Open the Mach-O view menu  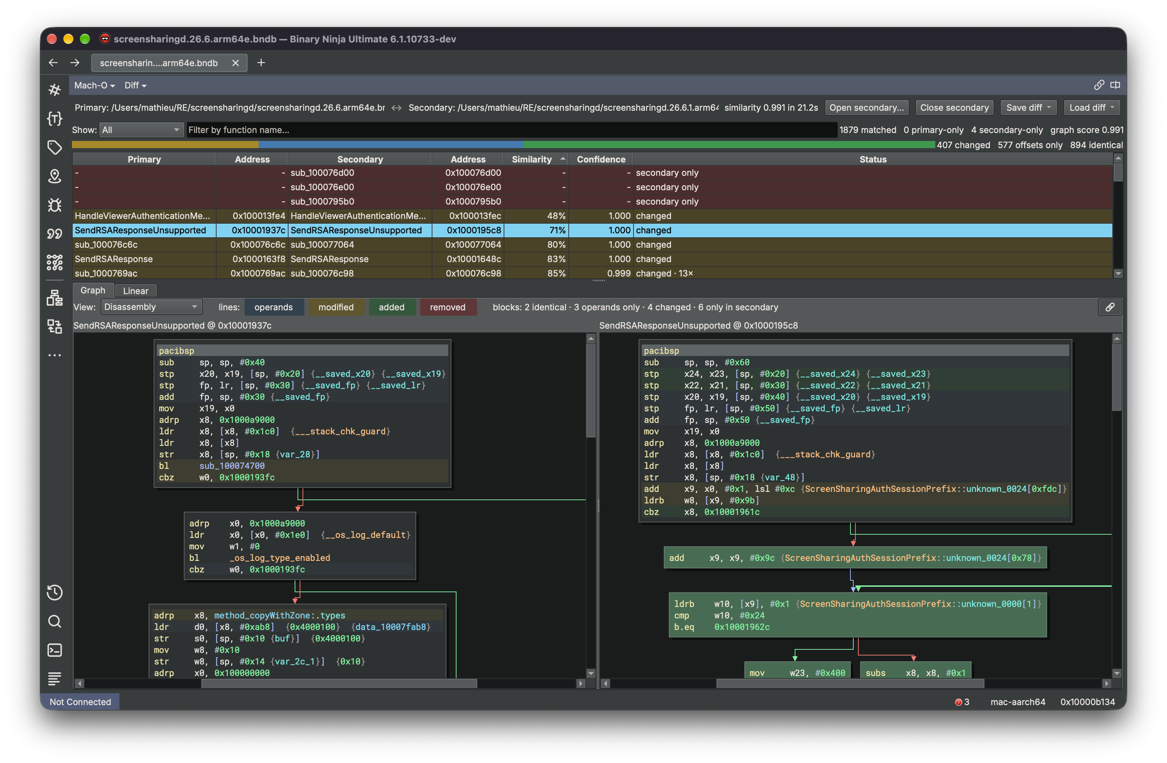click(95, 86)
